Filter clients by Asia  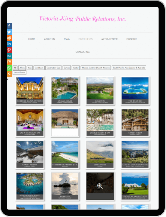[x=30, y=68]
